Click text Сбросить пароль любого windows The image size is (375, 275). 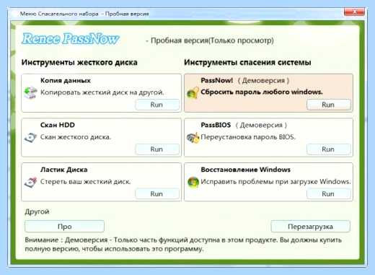pyautogui.click(x=262, y=92)
